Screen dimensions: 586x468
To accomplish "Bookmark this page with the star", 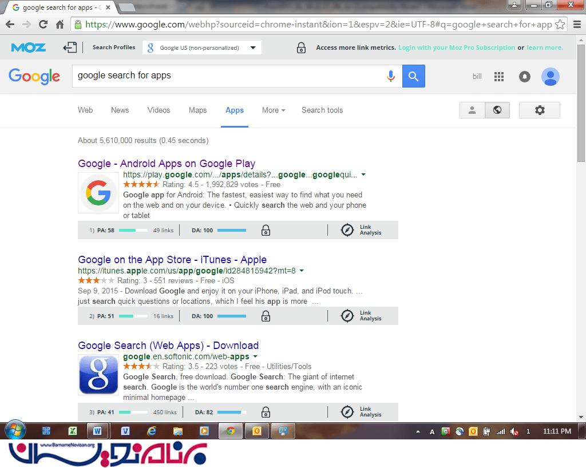I will (560, 25).
